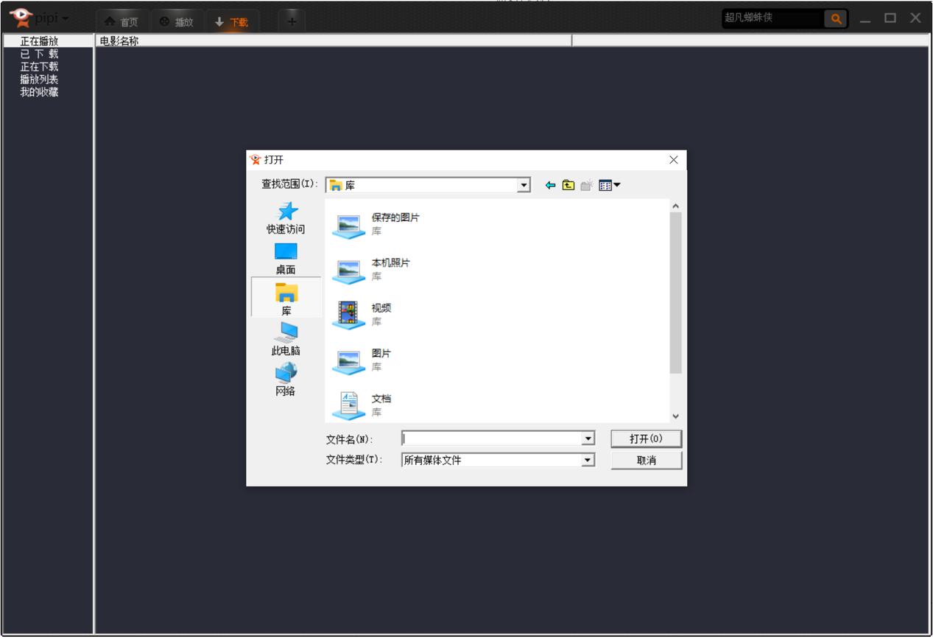This screenshot has height=639, width=933.
Task: Expand the 文件名 dropdown arrow
Action: click(588, 439)
